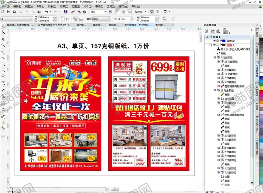Viewport: 263px width, 193px height.
Task: Click the Export icon
Action: tap(79, 12)
